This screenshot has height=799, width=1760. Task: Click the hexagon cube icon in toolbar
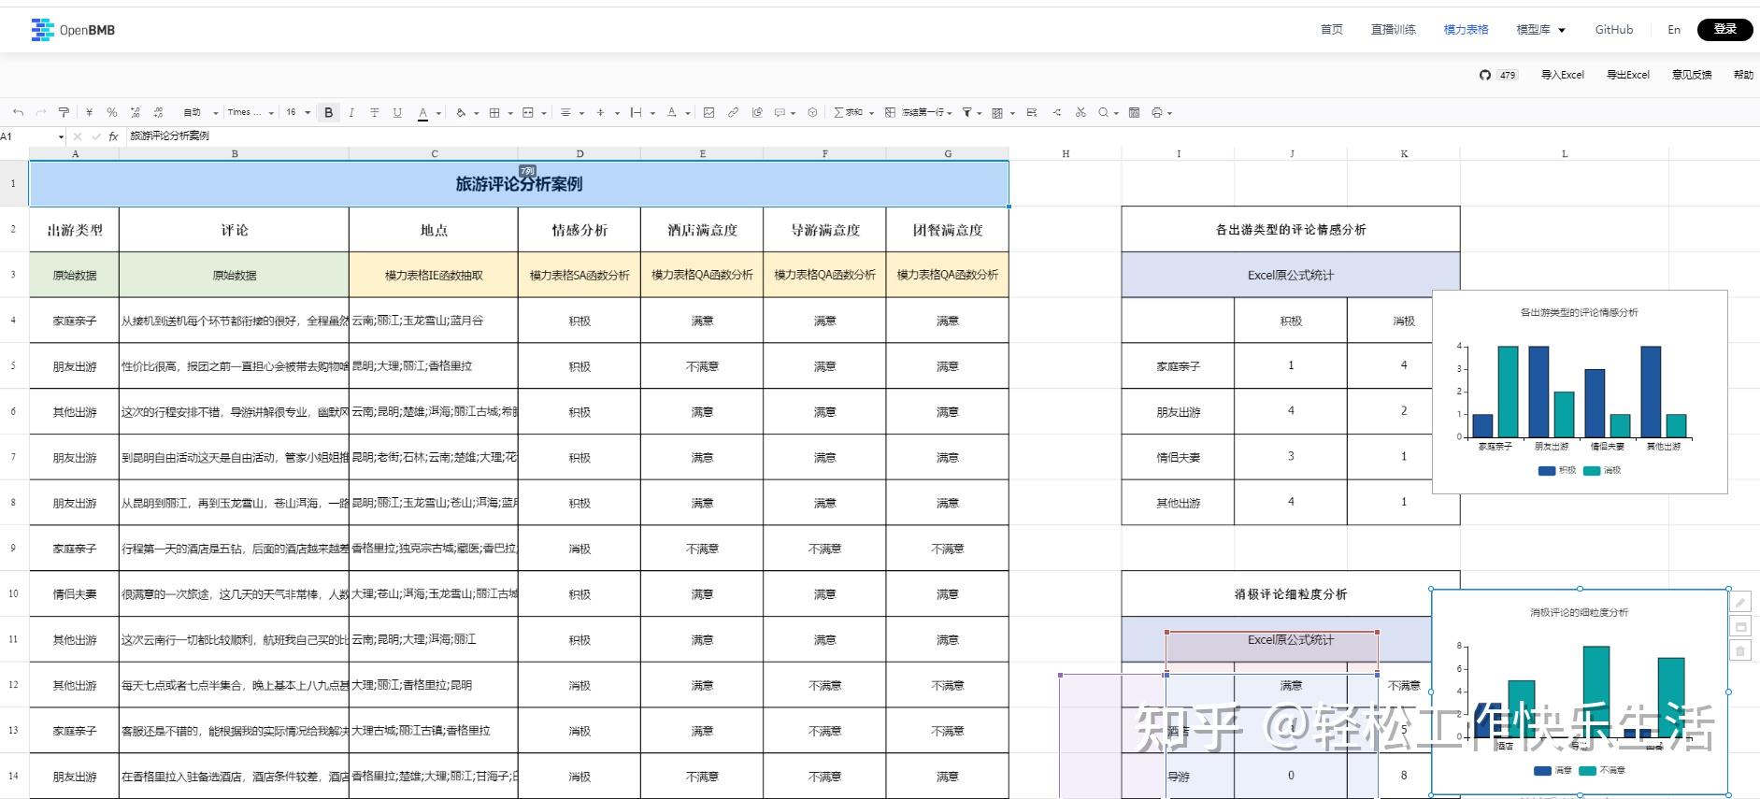pos(812,112)
